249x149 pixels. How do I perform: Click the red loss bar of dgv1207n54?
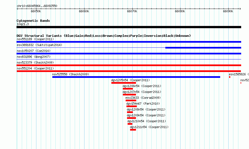pyautogui.click(x=129, y=95)
